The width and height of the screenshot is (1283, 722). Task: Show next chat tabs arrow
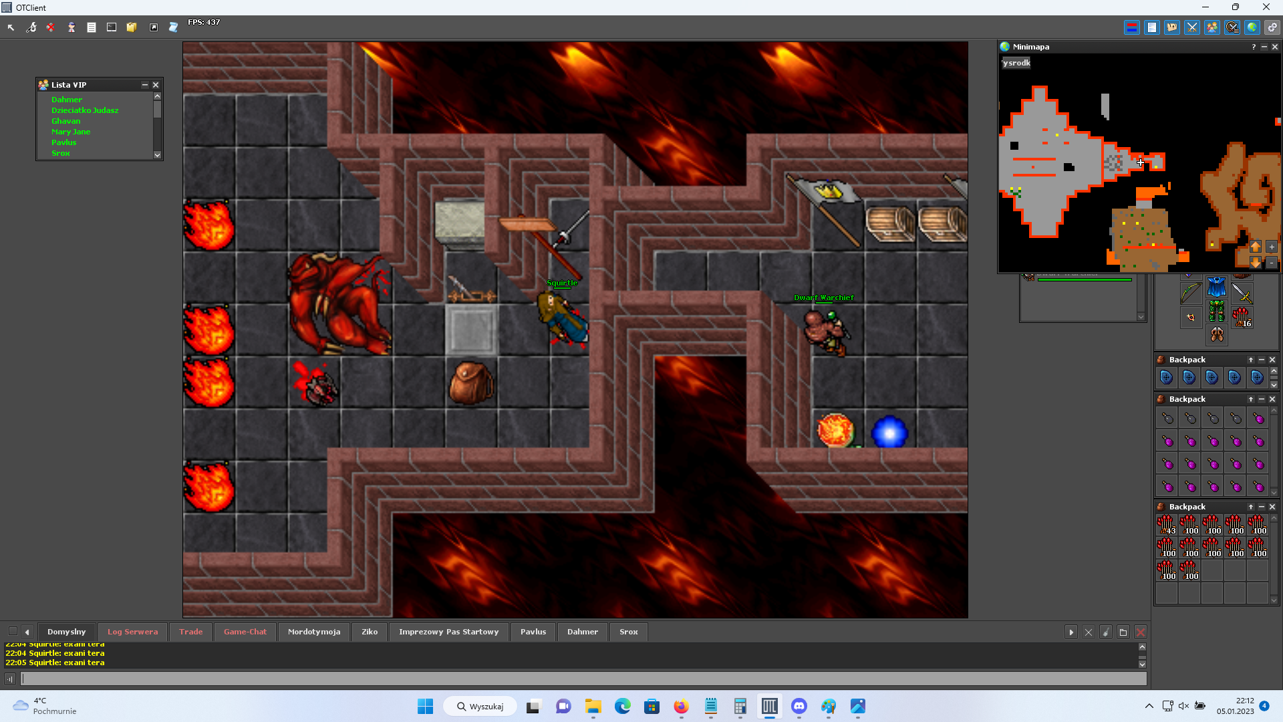[x=1071, y=632]
